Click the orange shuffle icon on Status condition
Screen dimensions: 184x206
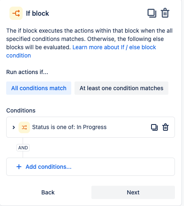(24, 127)
